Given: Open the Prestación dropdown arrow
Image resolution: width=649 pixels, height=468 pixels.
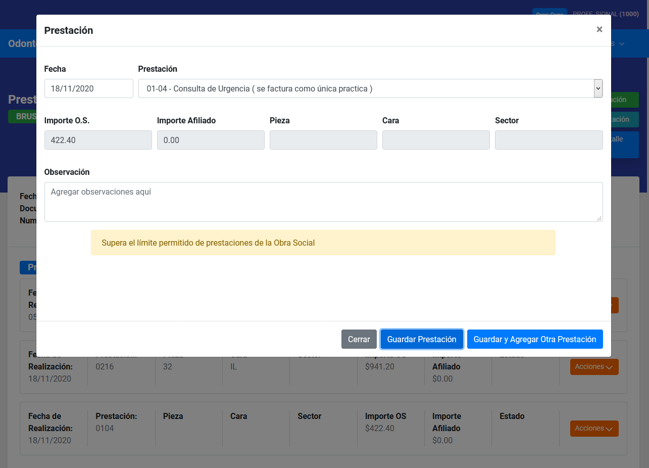Looking at the screenshot, I should click(598, 88).
